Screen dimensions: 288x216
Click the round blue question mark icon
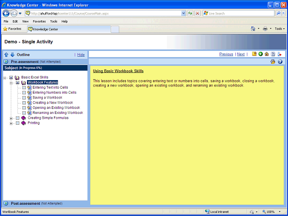[x=280, y=62]
